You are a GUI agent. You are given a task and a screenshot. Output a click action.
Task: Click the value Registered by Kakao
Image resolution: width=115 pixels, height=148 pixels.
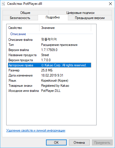point(55,86)
